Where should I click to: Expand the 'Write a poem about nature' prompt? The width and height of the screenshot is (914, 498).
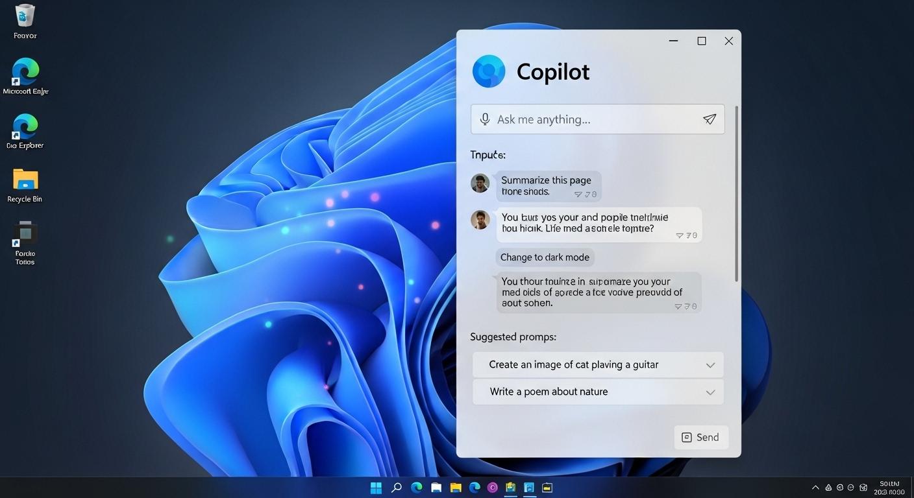710,392
